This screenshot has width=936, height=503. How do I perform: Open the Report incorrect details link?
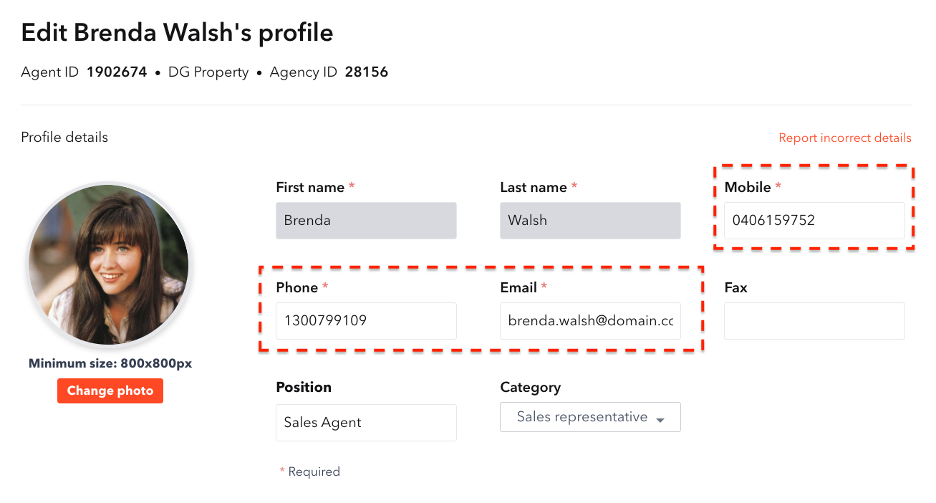point(845,138)
